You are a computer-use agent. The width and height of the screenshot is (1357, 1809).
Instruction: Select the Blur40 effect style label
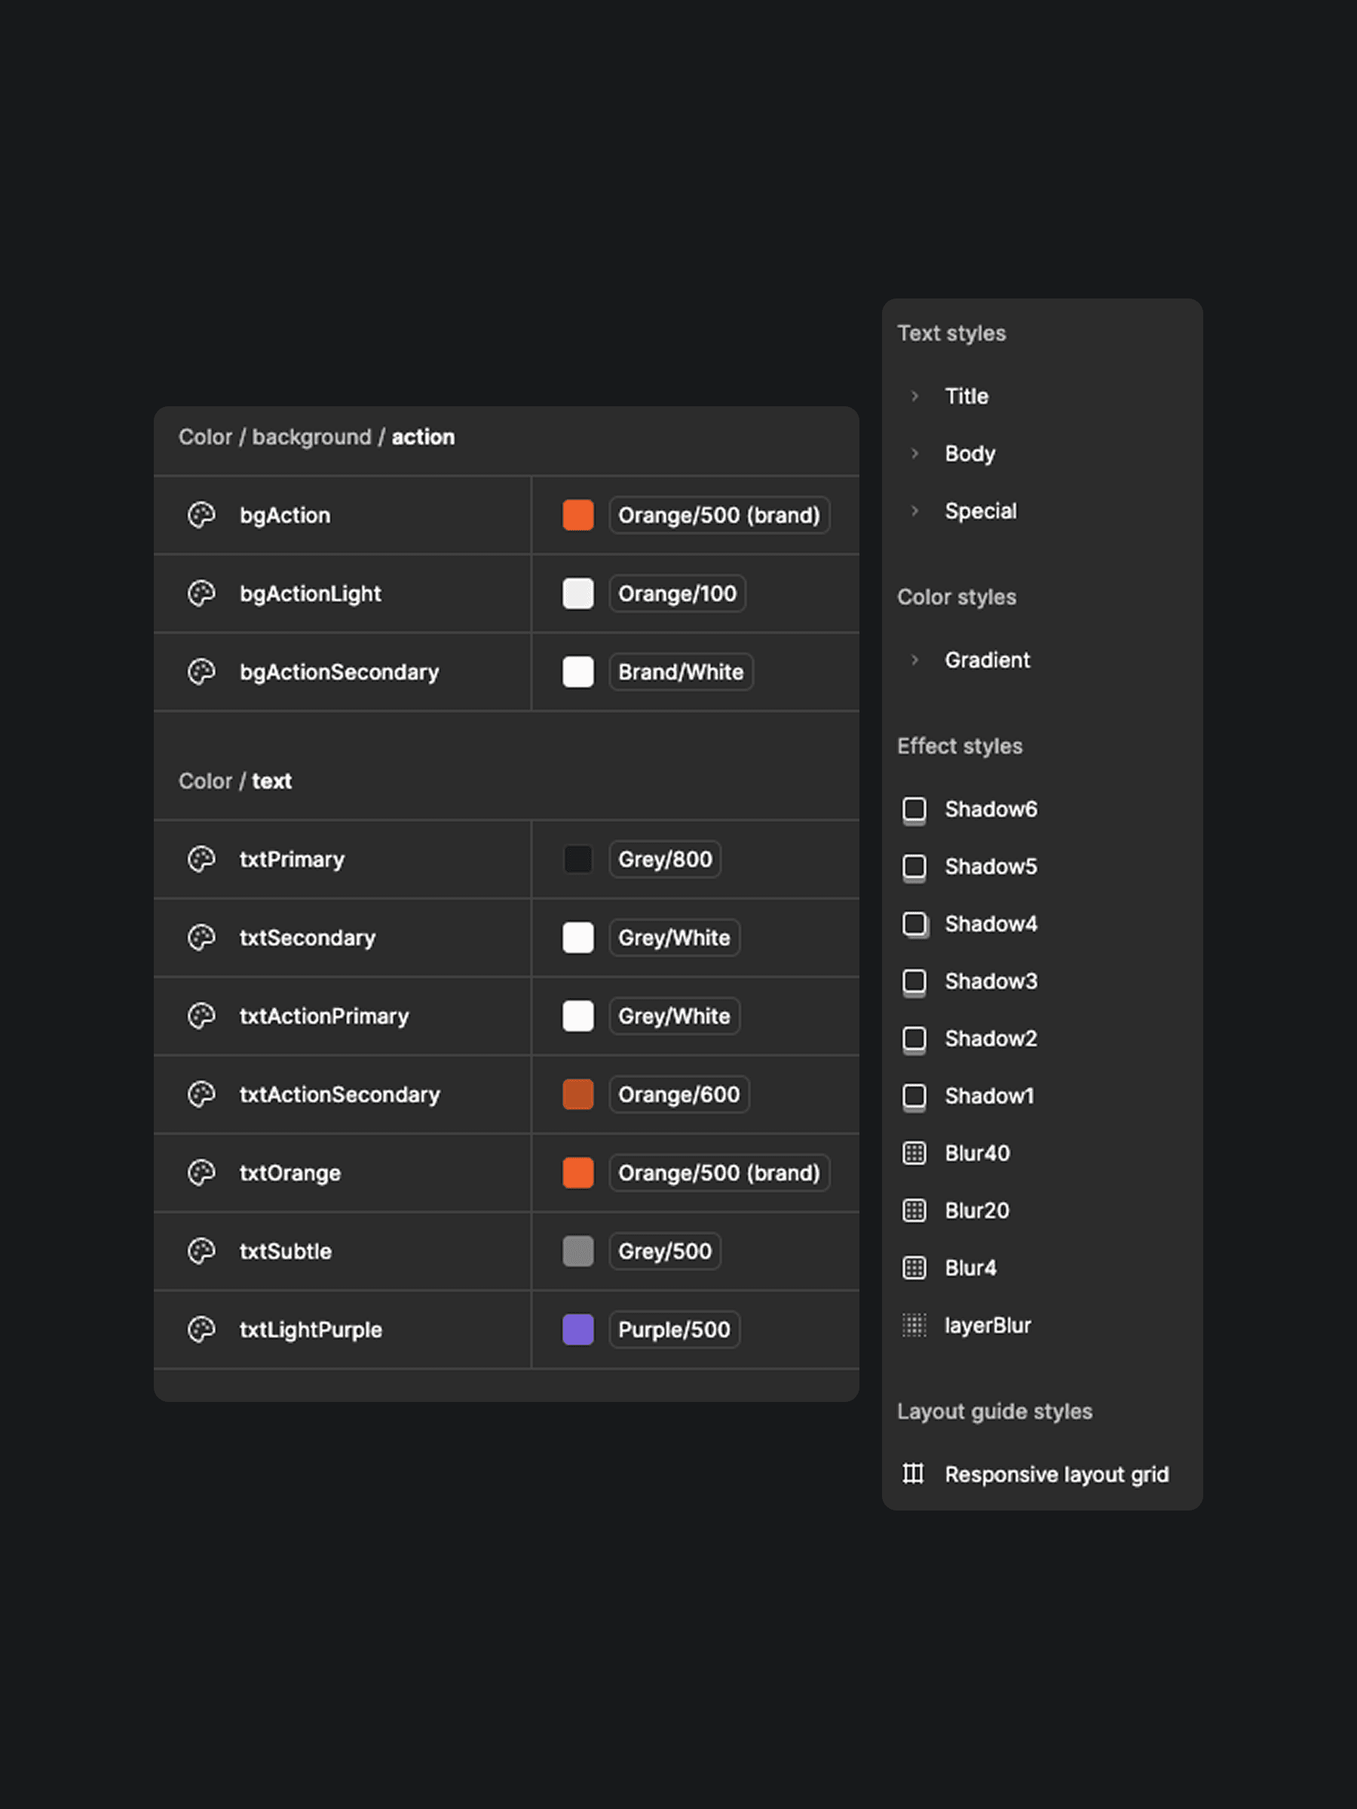[978, 1153]
